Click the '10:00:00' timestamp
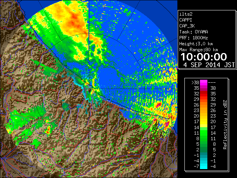This screenshot has height=178, width=237. (x=204, y=57)
